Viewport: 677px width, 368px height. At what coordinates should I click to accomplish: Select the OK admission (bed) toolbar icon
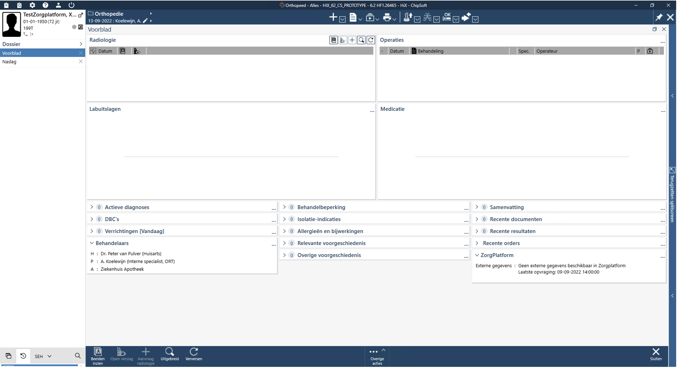[447, 17]
